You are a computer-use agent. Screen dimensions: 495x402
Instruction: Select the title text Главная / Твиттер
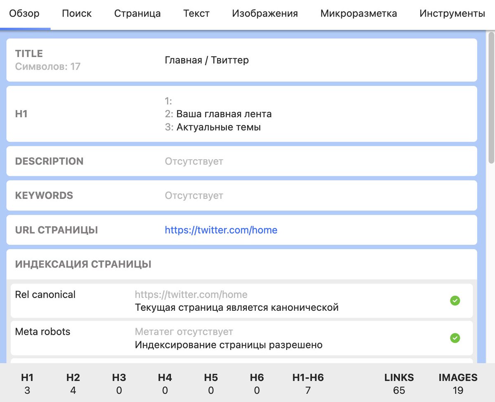[x=207, y=60]
